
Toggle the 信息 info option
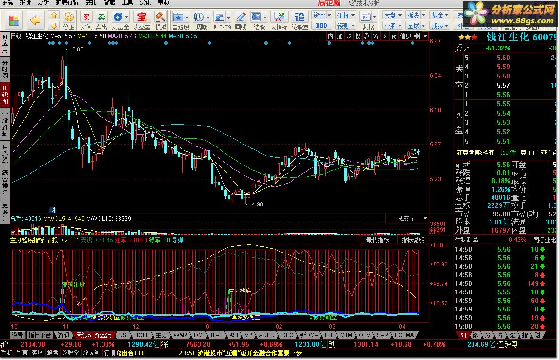(405, 36)
